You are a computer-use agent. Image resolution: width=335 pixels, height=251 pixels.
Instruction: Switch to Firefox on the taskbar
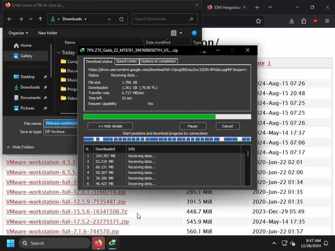[x=98, y=243]
